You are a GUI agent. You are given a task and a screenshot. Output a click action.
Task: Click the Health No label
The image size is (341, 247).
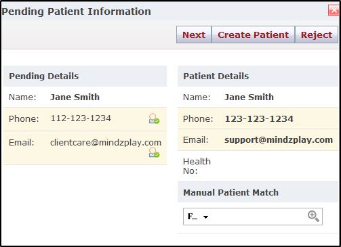tap(197, 166)
